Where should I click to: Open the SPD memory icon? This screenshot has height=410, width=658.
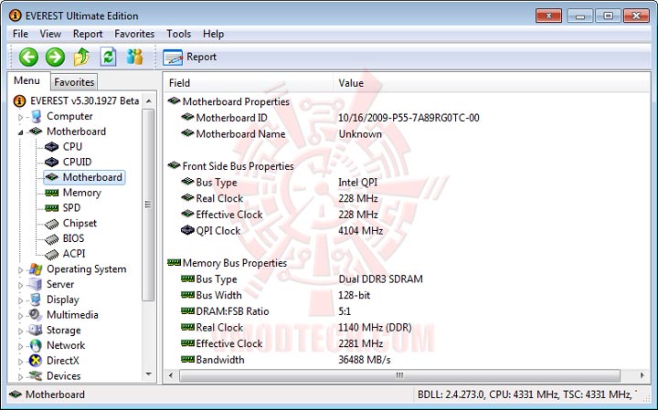[51, 207]
